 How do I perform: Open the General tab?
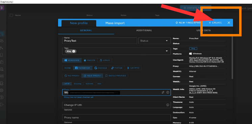point(86,30)
